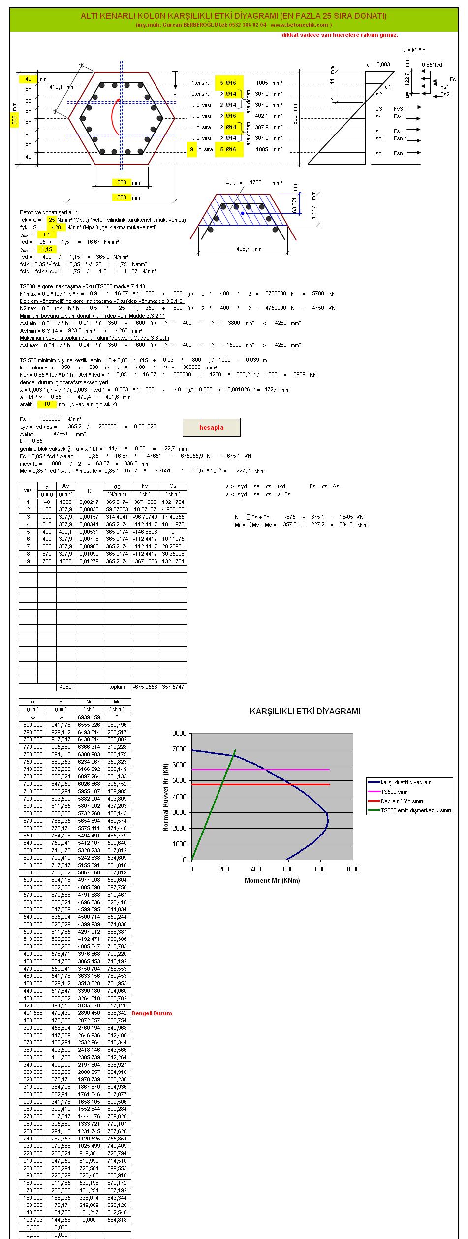
Task: Click the 'Moment Mr (KNm)' axis title
Action: pos(272,880)
